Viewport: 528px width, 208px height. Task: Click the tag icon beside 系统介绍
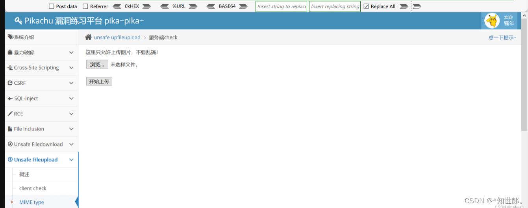point(11,37)
